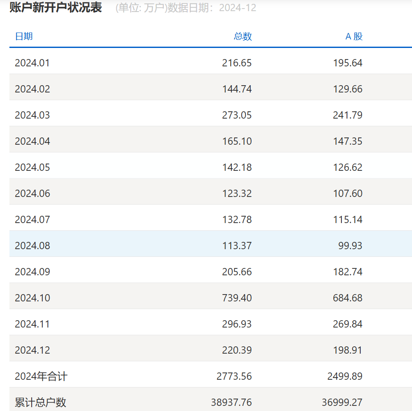
Task: Select the 2024.02 row
Action: click(x=32, y=89)
